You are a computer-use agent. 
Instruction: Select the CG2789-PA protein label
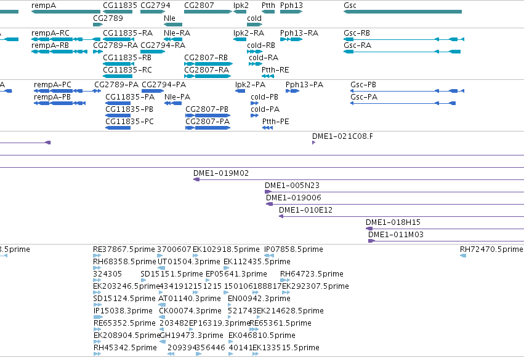click(116, 85)
